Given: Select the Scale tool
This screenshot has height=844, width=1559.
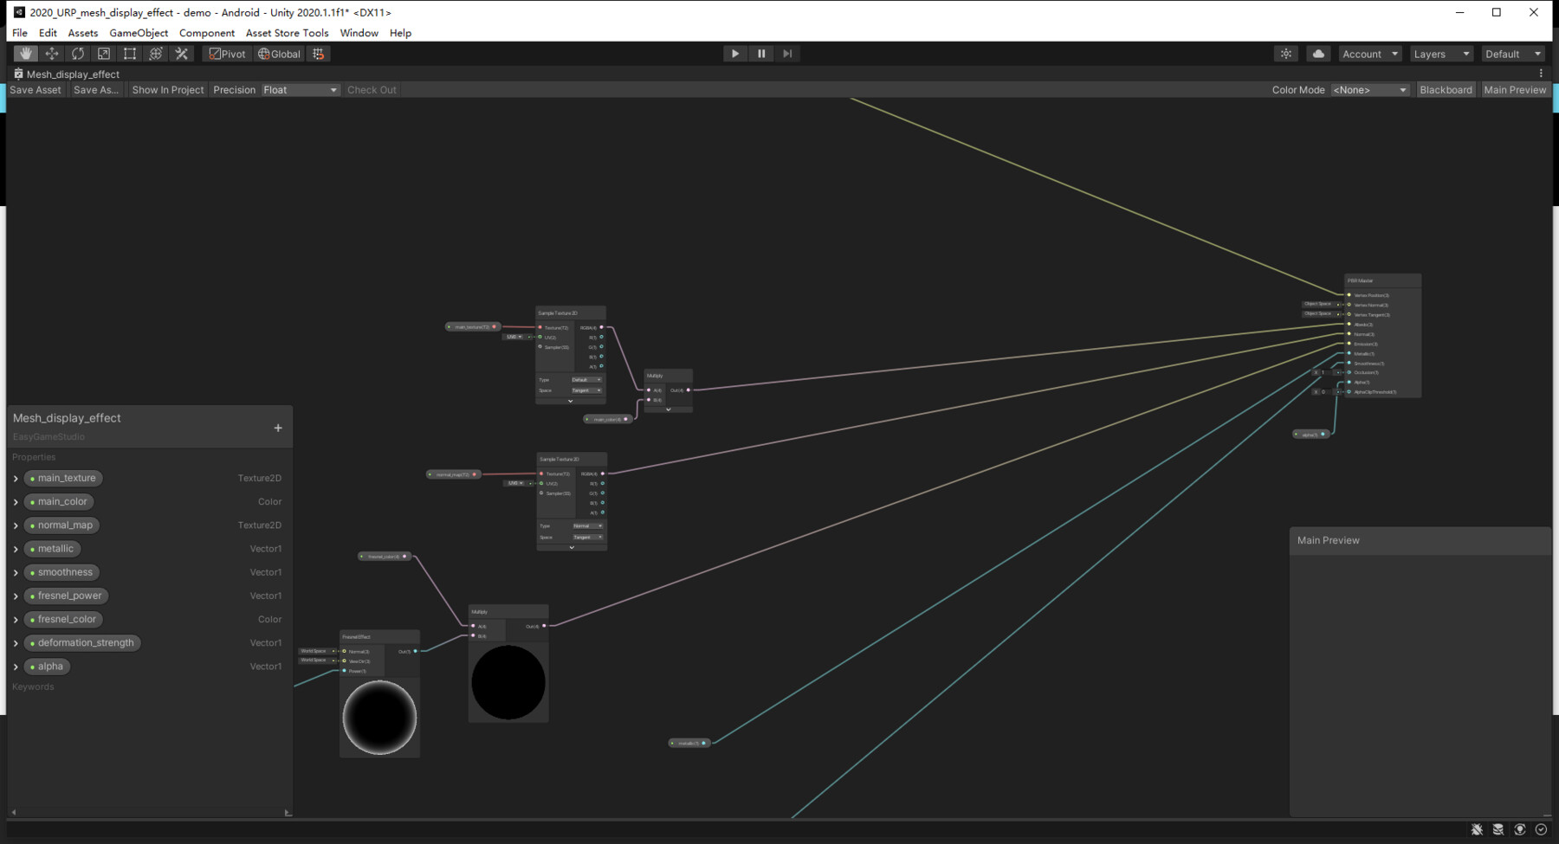Looking at the screenshot, I should (x=104, y=53).
